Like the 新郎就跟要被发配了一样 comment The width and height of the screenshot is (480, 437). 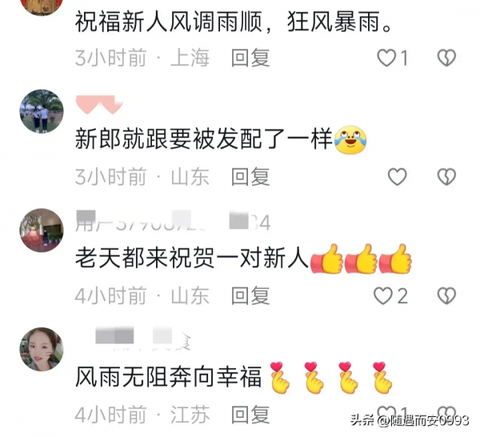point(397,177)
